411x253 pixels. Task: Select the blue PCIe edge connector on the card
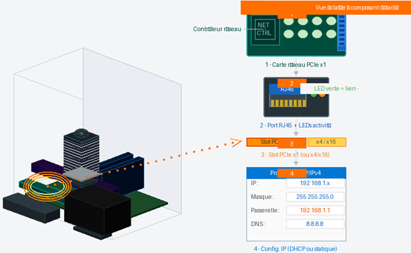click(342, 33)
